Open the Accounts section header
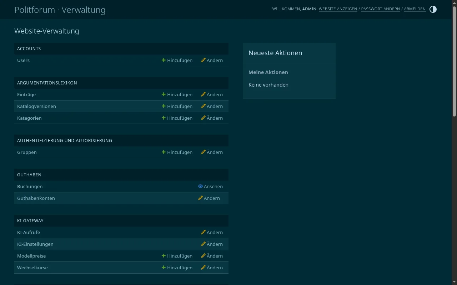This screenshot has height=285, width=457. 29,48
